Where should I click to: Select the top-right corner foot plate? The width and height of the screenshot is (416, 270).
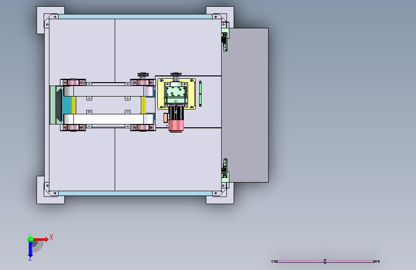[x=220, y=17]
